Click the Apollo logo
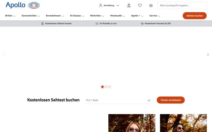This screenshot has width=212, height=132. (23, 5)
